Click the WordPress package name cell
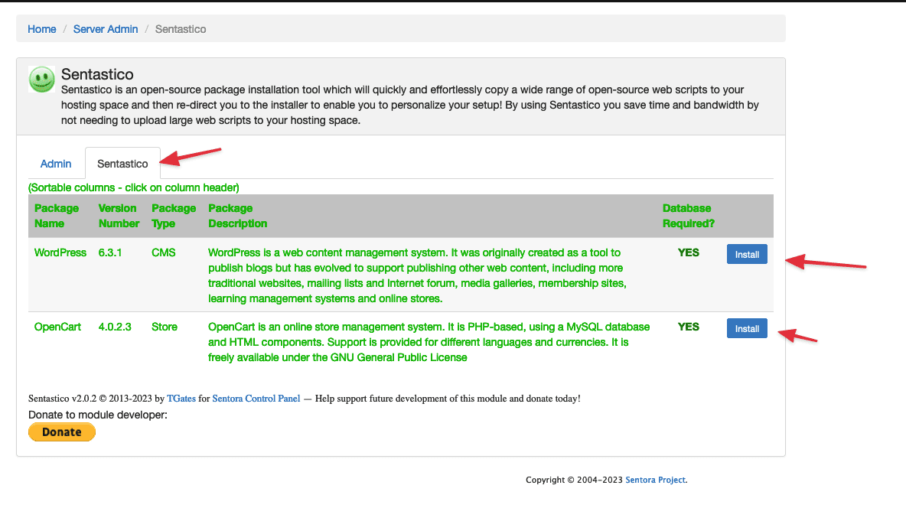The image size is (906, 508). click(60, 252)
